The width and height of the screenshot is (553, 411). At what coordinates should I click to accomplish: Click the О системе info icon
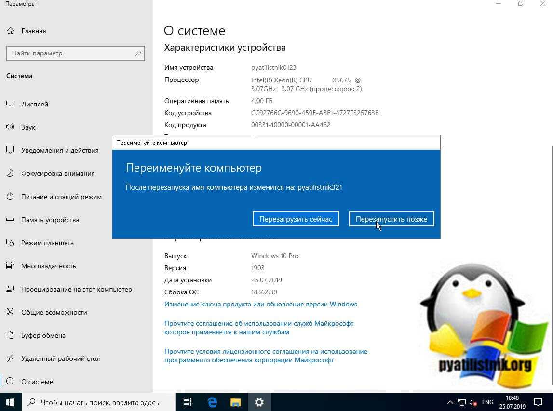(10, 382)
